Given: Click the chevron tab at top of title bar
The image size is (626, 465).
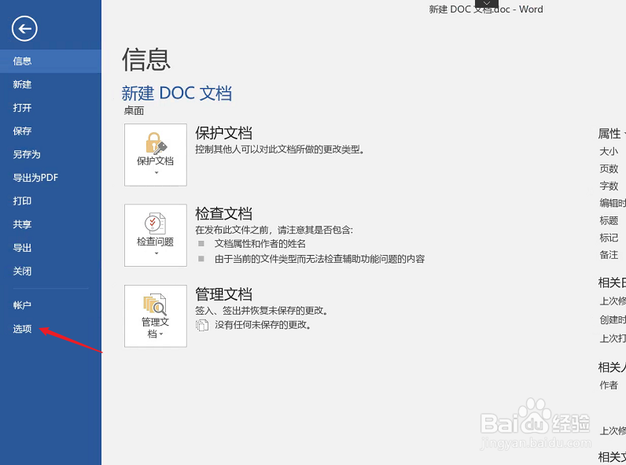Looking at the screenshot, I should coord(487,3).
